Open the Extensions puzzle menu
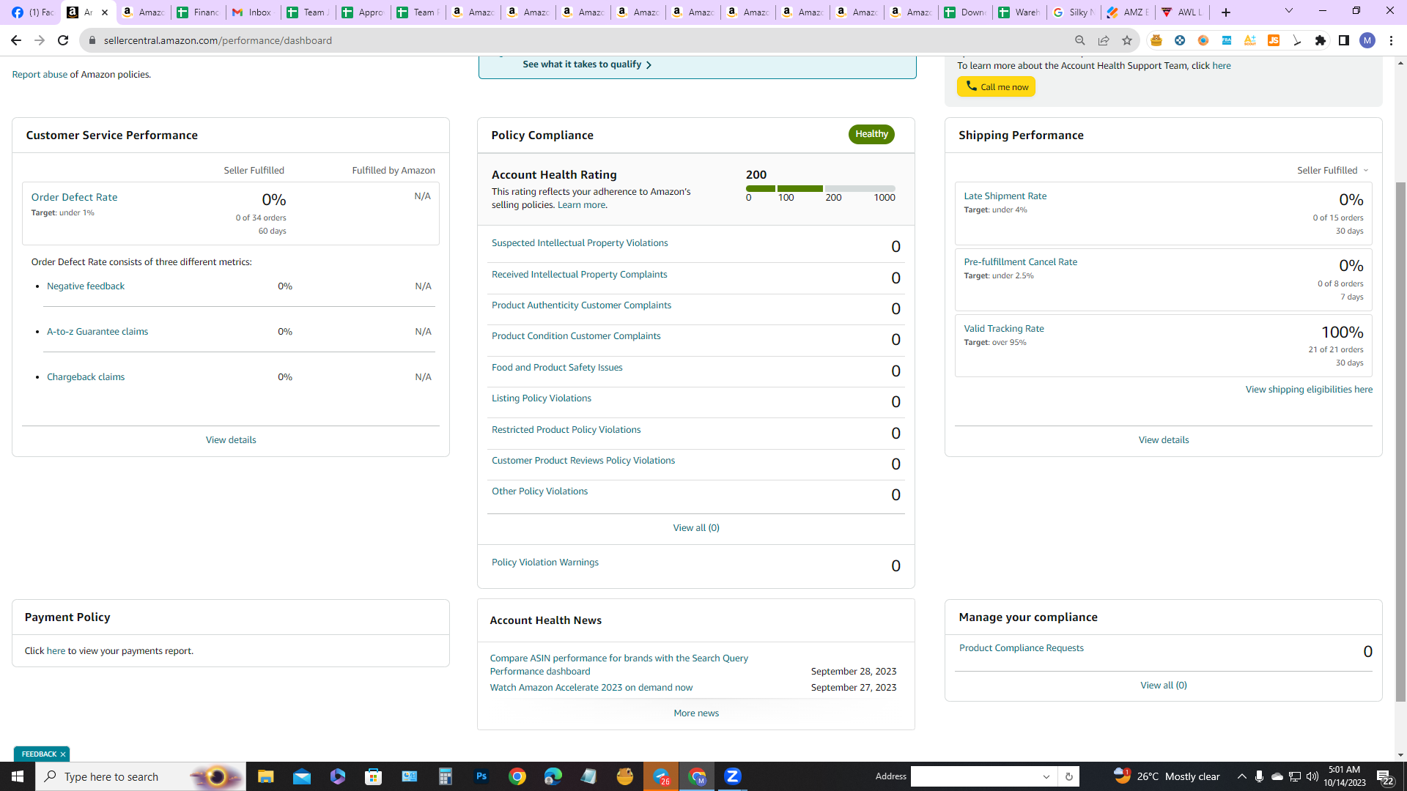The image size is (1407, 791). tap(1320, 40)
